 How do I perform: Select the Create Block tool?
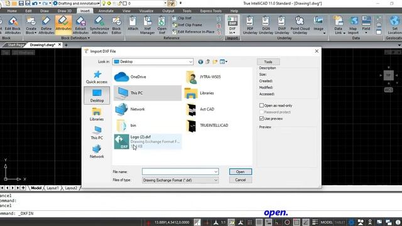coord(31,25)
